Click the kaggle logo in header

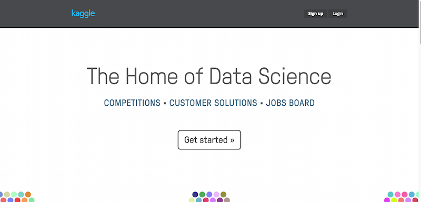point(83,13)
